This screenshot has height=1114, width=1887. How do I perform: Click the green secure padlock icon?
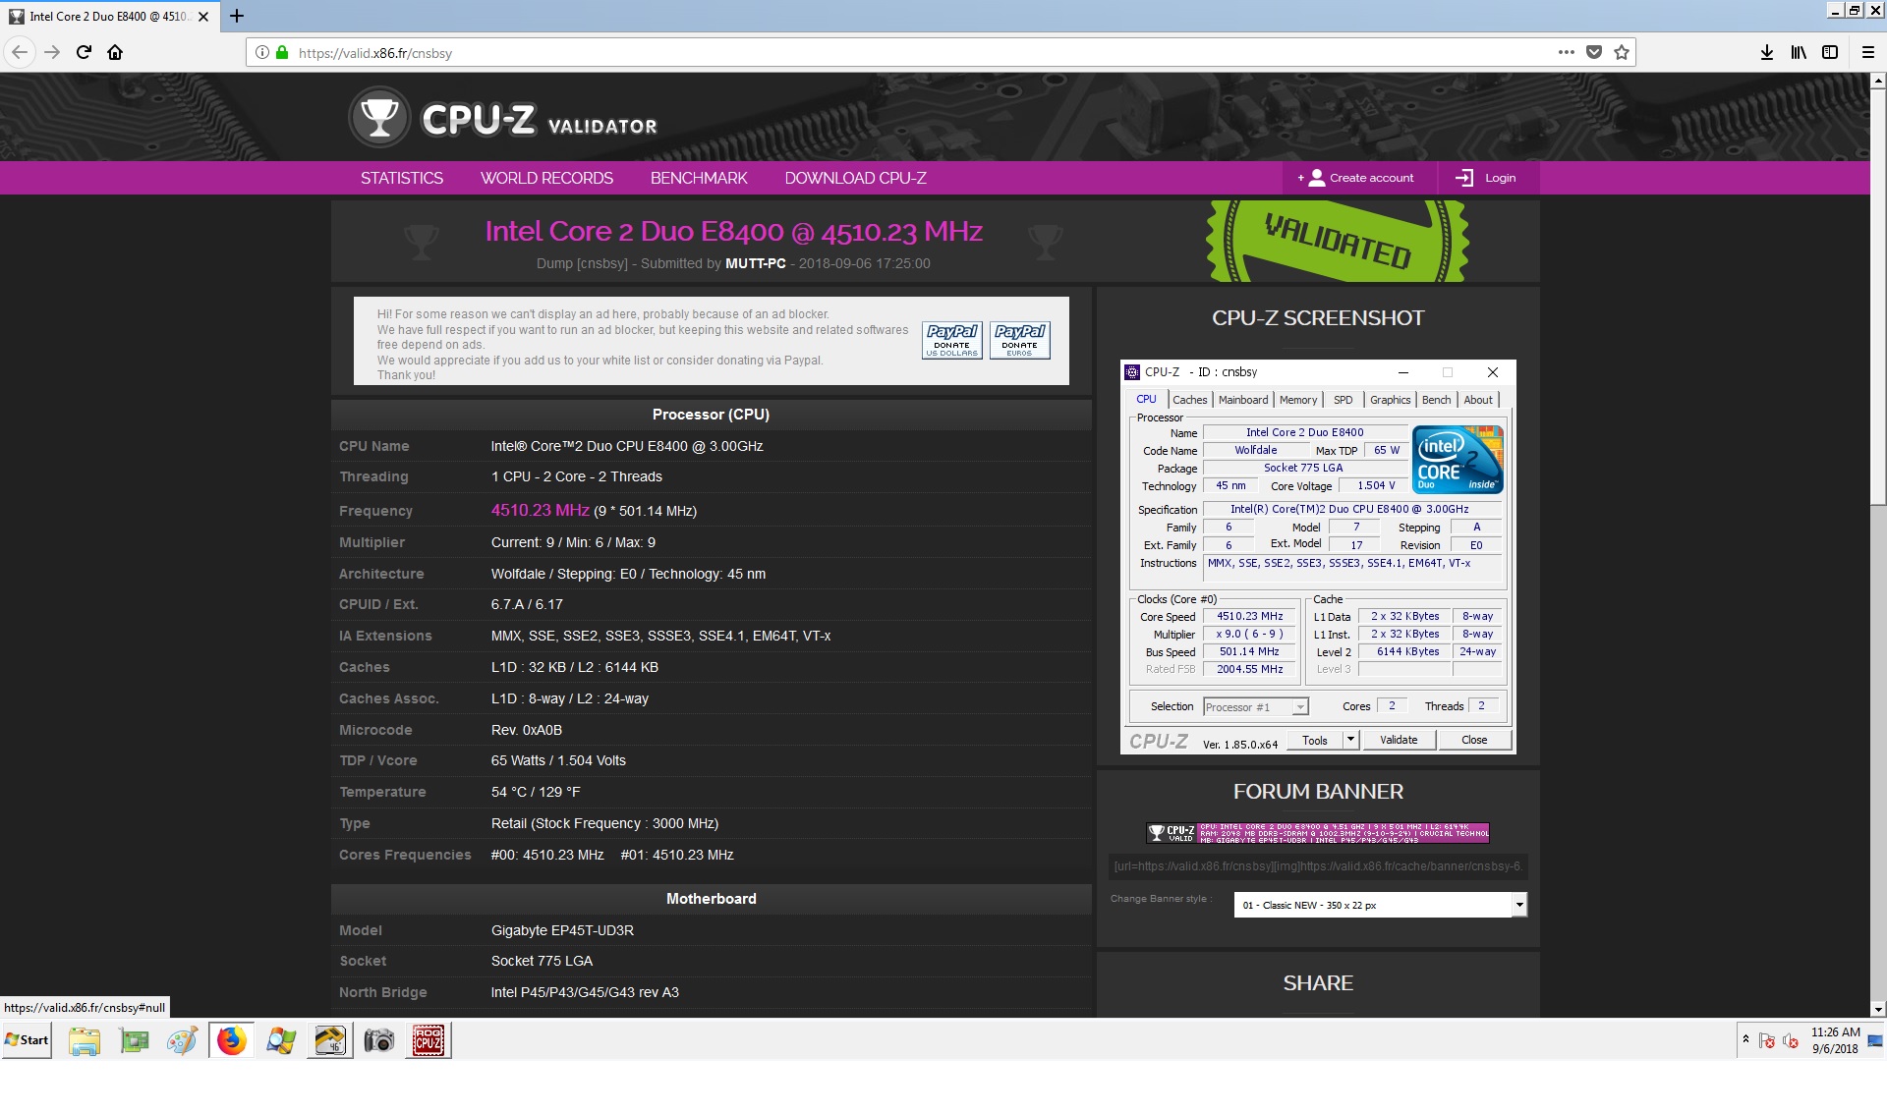[282, 52]
